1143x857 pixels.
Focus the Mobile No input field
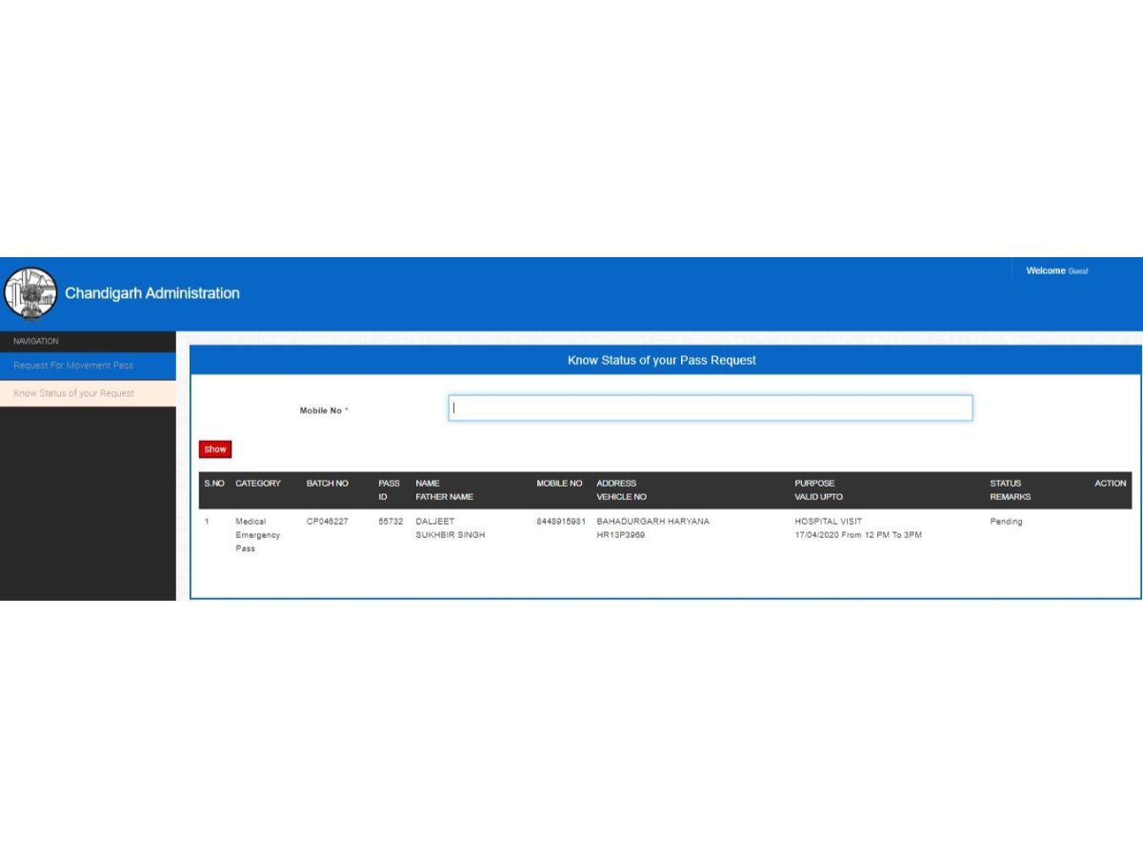[710, 409]
